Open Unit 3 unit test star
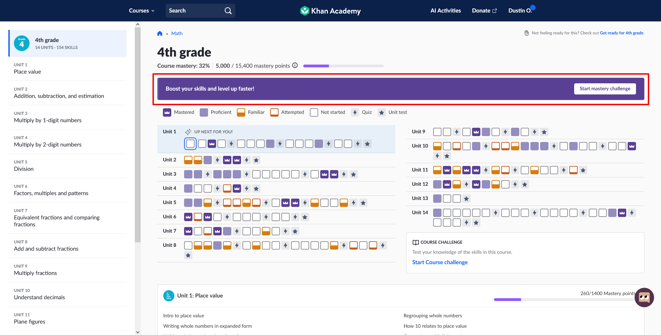 point(353,174)
